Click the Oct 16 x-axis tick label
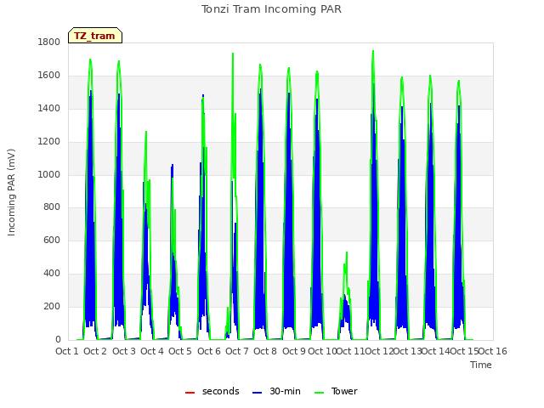 click(493, 351)
